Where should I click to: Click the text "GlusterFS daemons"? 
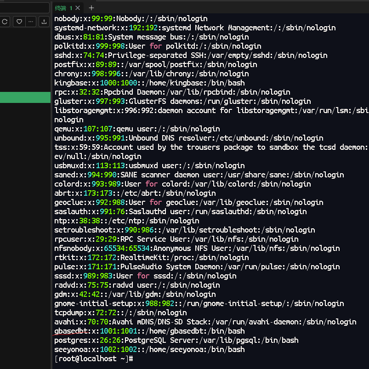tap(164, 101)
